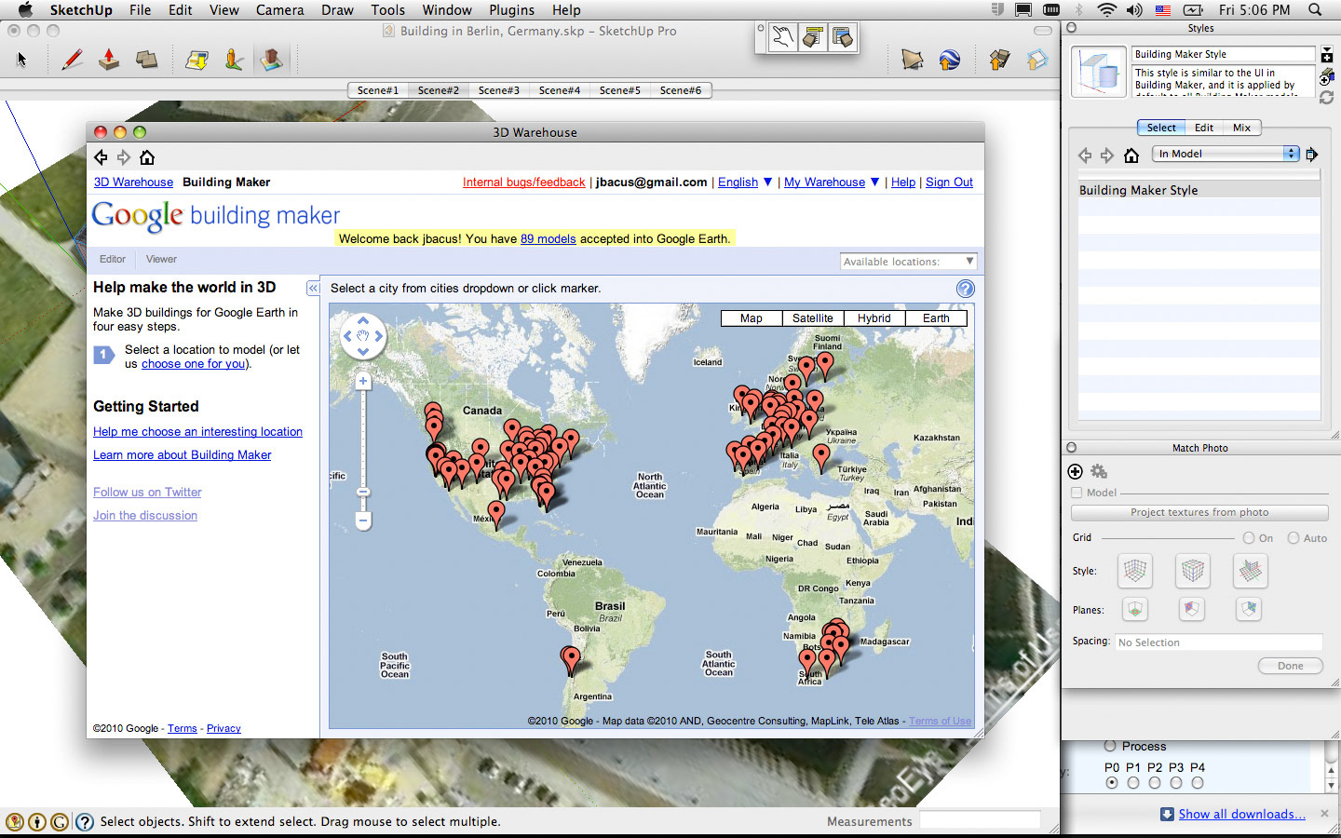This screenshot has width=1341, height=838.
Task: Create new style with plus icon
Action: [1327, 55]
